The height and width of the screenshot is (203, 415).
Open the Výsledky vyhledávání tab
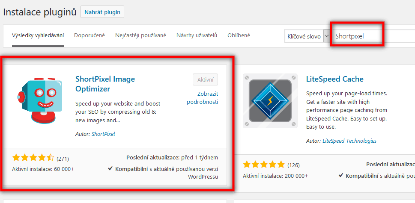38,35
